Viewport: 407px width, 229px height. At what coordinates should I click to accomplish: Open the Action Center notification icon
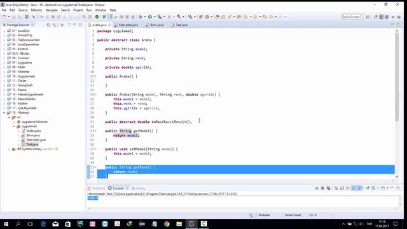396,224
